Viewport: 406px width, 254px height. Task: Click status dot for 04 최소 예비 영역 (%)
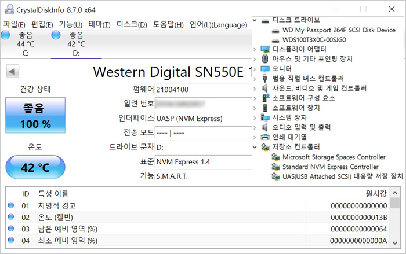pyautogui.click(x=11, y=240)
